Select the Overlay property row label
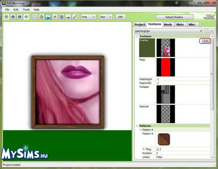The image size is (218, 169). pyautogui.click(x=147, y=48)
